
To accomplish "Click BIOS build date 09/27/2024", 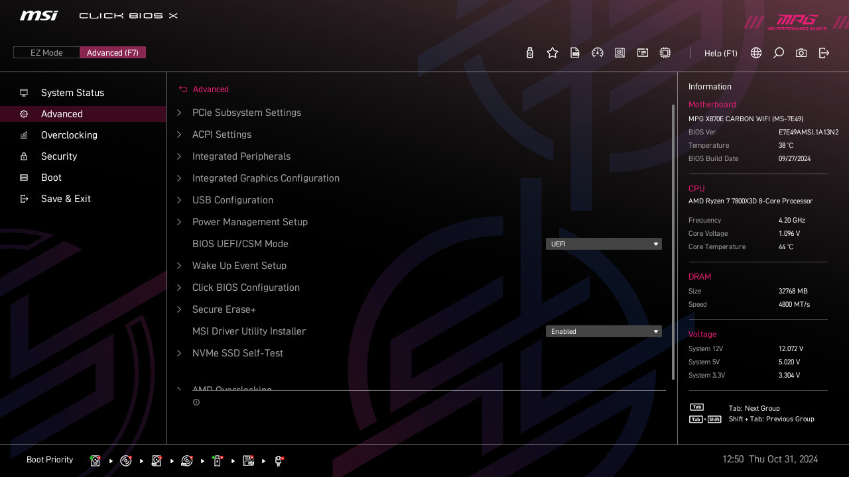I will (795, 159).
